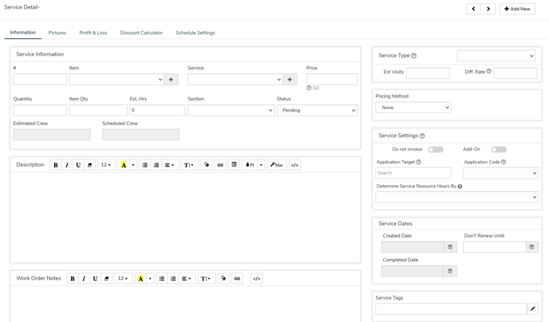Click Service Type help icon
The width and height of the screenshot is (549, 322).
413,56
